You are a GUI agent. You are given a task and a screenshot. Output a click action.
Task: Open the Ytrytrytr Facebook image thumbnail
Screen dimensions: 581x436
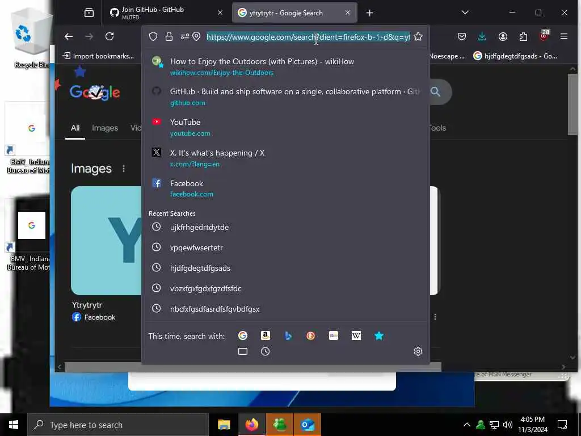click(106, 241)
